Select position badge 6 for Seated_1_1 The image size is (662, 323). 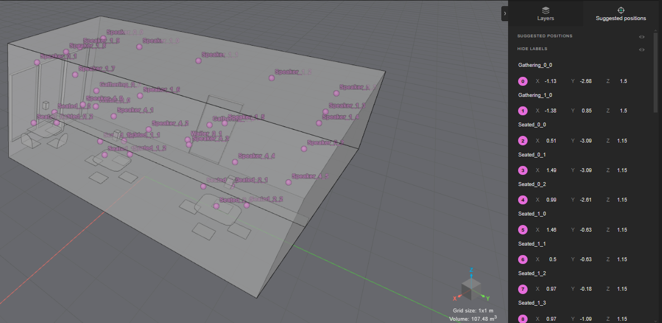[523, 260]
